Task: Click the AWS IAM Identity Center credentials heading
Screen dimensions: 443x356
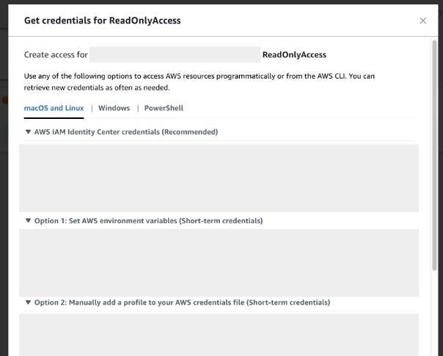Action: (x=126, y=132)
